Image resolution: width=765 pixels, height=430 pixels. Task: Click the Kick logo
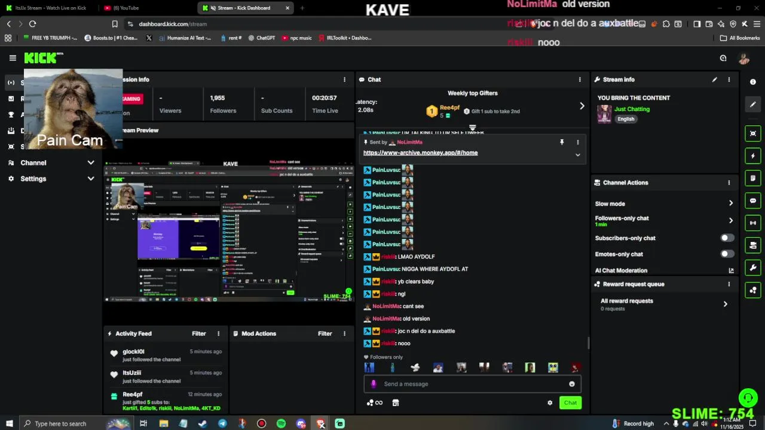click(42, 58)
